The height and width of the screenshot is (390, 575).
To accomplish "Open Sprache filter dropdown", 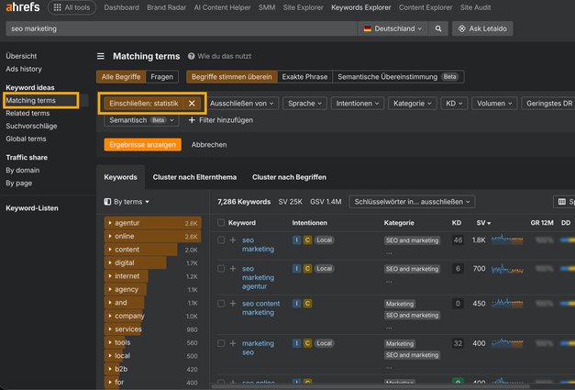I will click(x=304, y=104).
